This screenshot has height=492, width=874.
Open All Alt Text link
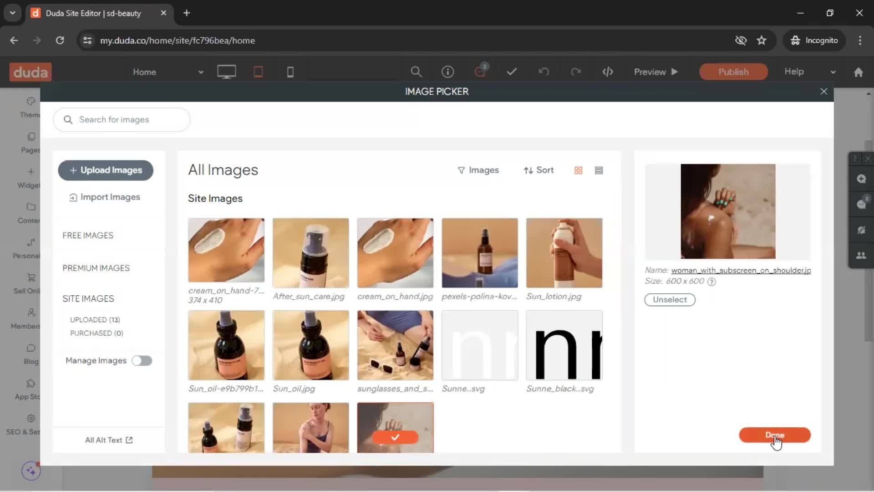(109, 440)
